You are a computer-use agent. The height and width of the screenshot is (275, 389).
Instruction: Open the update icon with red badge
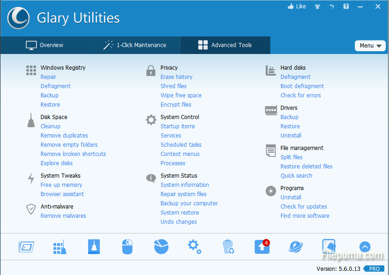pos(262,247)
